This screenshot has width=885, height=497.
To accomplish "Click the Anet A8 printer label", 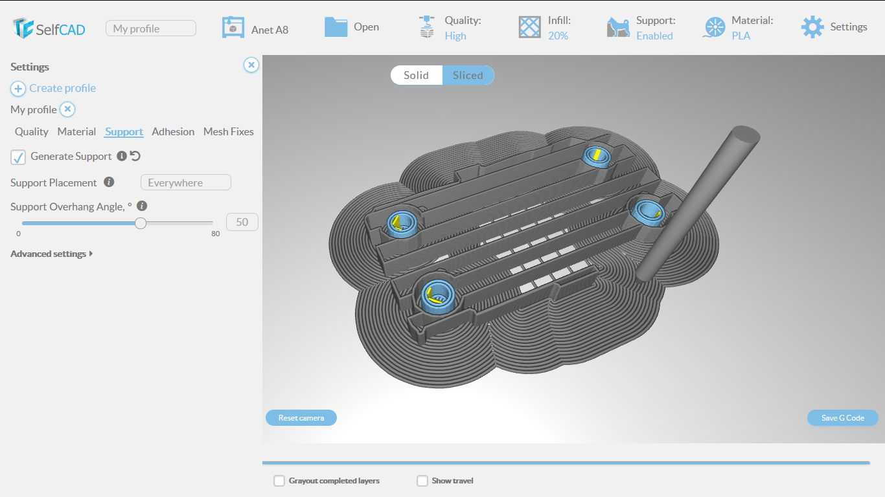I will pyautogui.click(x=270, y=30).
